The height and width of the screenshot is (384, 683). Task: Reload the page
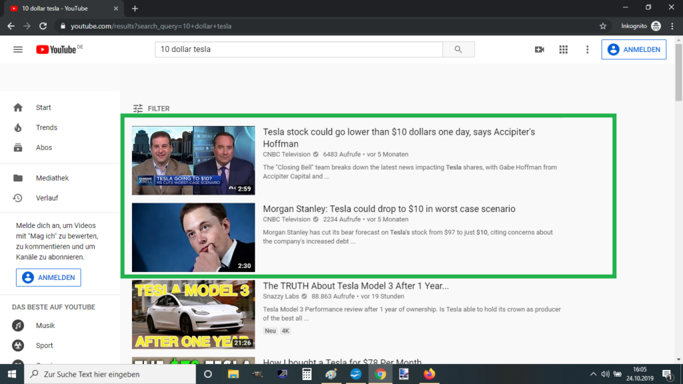[x=43, y=26]
